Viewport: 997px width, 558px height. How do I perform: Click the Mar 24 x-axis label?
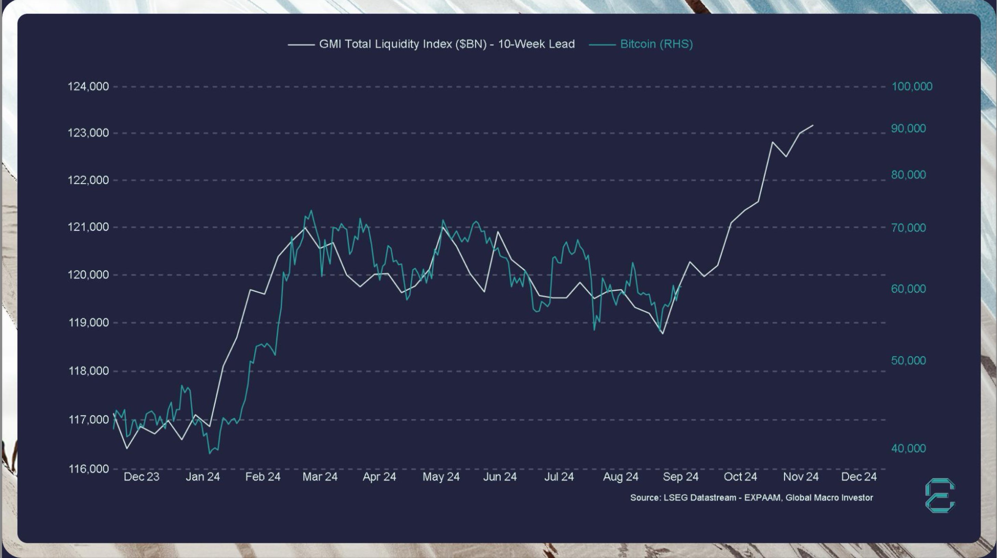point(320,477)
